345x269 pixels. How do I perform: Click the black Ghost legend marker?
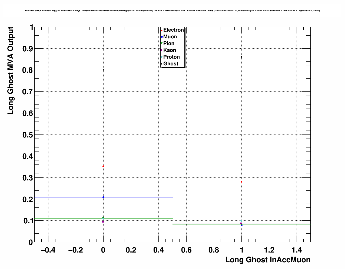point(162,64)
